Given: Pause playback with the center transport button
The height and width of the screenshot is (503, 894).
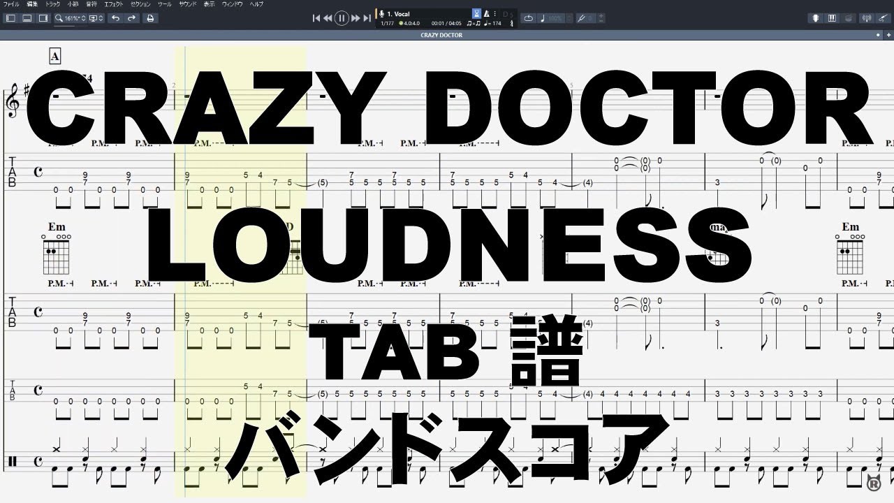Looking at the screenshot, I should (342, 18).
